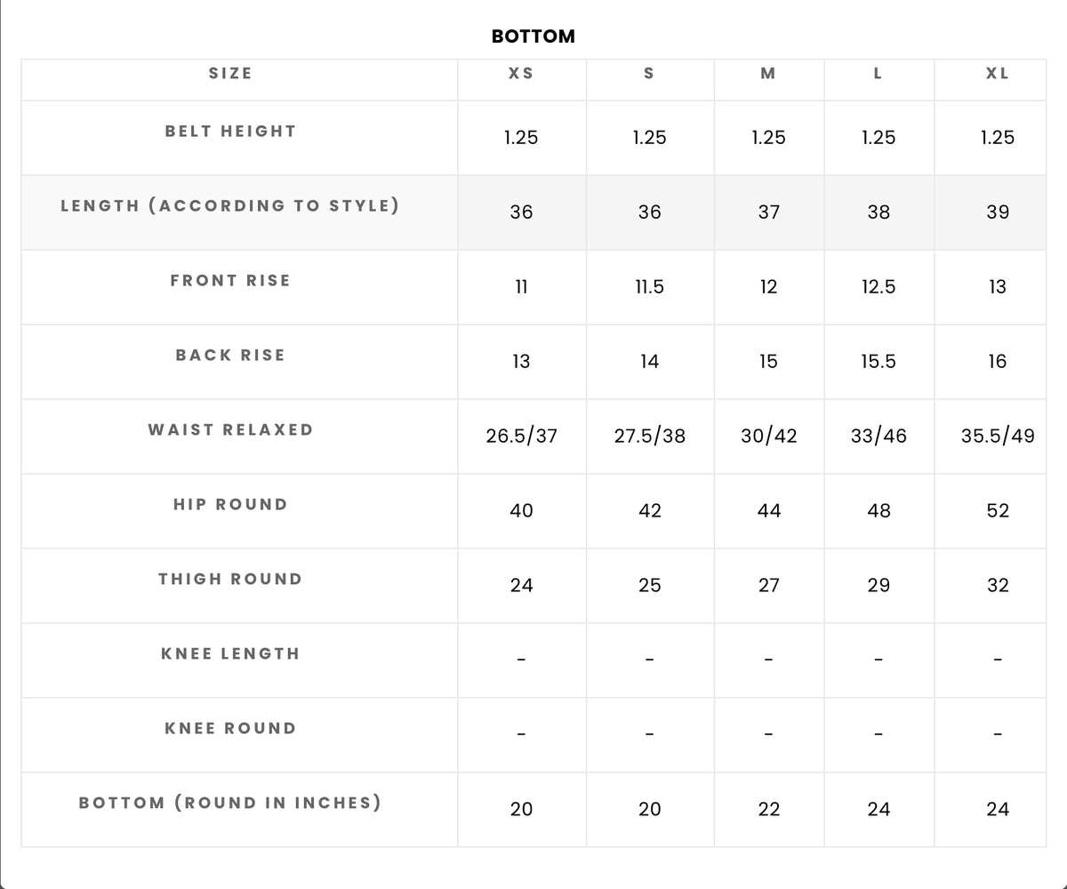Click the FRONT RISE row label

(230, 280)
